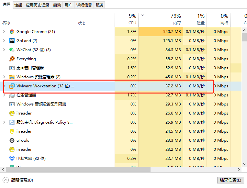The image size is (247, 188).
Task: Select the Everything row name
Action: [x=26, y=59]
